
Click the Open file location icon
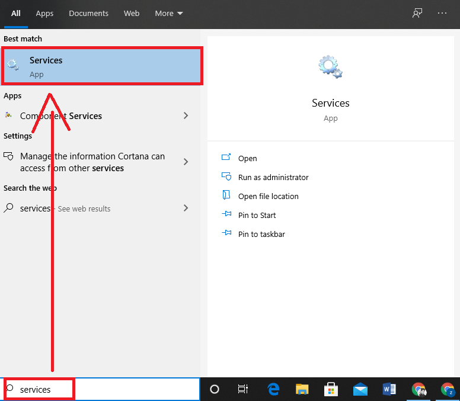click(226, 195)
